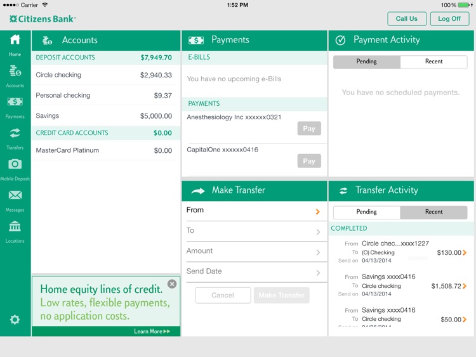Click the Payments panel dollar bill icon
This screenshot has width=476, height=357.
coord(196,40)
